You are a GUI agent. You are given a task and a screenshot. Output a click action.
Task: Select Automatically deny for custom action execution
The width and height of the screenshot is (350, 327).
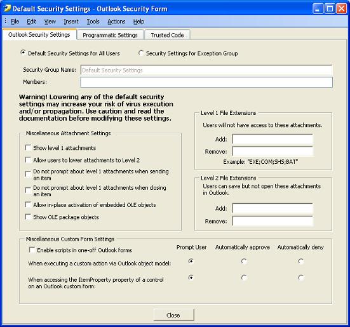point(301,261)
